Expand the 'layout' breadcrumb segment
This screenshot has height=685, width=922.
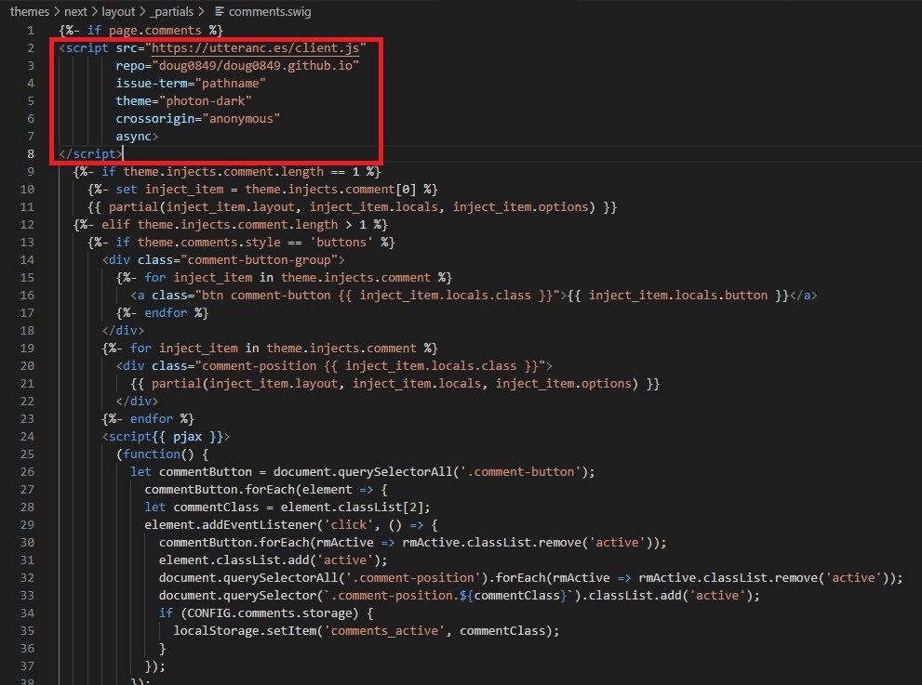120,11
